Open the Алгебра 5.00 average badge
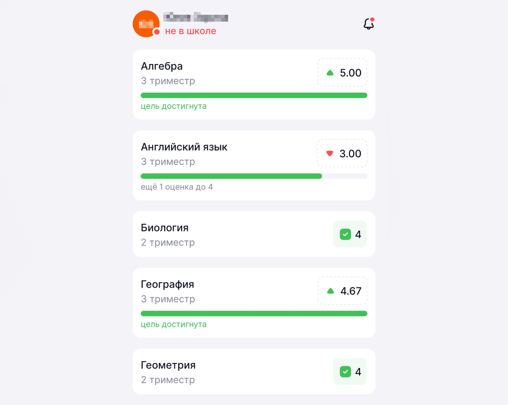Screen dimensions: 508x405 pyautogui.click(x=342, y=72)
